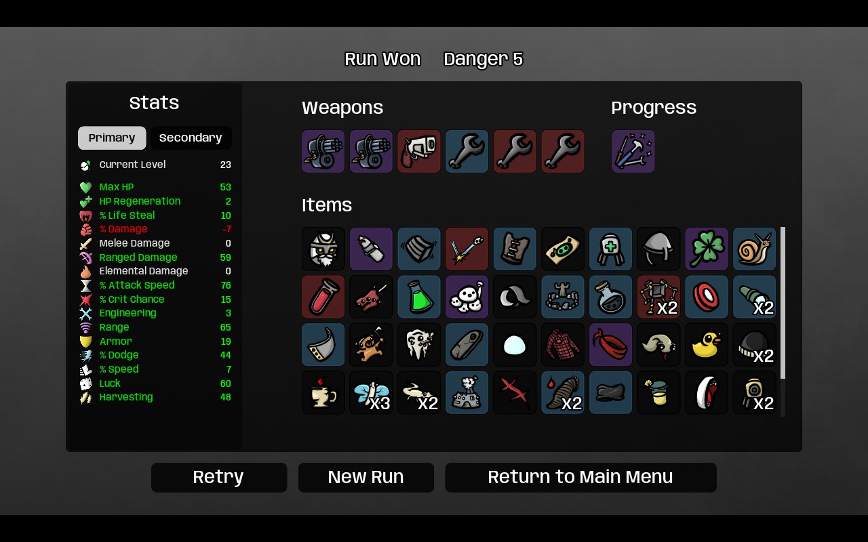
Task: Select the white skulls pile item
Action: tap(467, 297)
